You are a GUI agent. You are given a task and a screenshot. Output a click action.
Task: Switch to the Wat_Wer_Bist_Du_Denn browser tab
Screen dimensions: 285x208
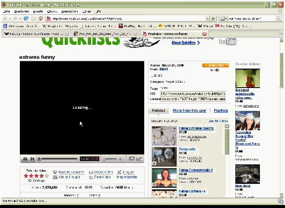point(104,34)
